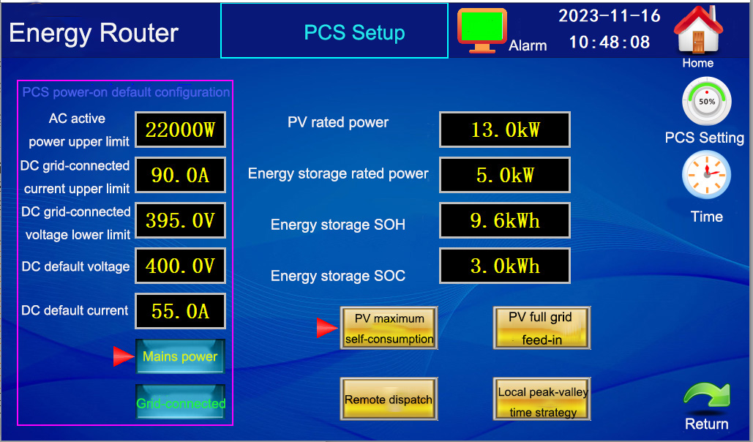Viewport: 753px width, 442px height.
Task: Edit DC grid-connected voltage lower limit 395.0V
Action: click(x=180, y=220)
